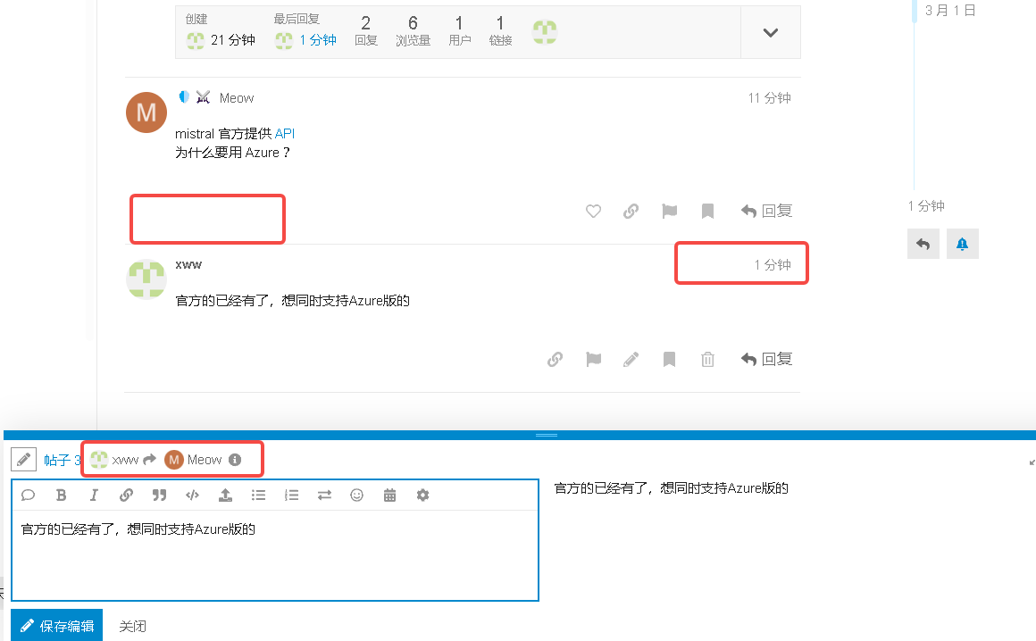This screenshot has height=641, width=1036.
Task: Open xww's user avatar in post
Action: (x=146, y=279)
